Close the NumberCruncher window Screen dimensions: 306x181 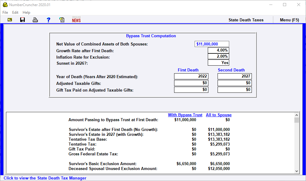(299, 5)
